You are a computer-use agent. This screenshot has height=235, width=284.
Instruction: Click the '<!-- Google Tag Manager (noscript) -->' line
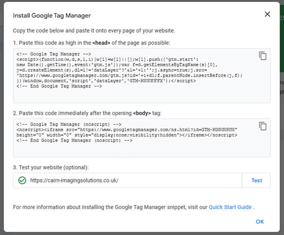point(69,124)
